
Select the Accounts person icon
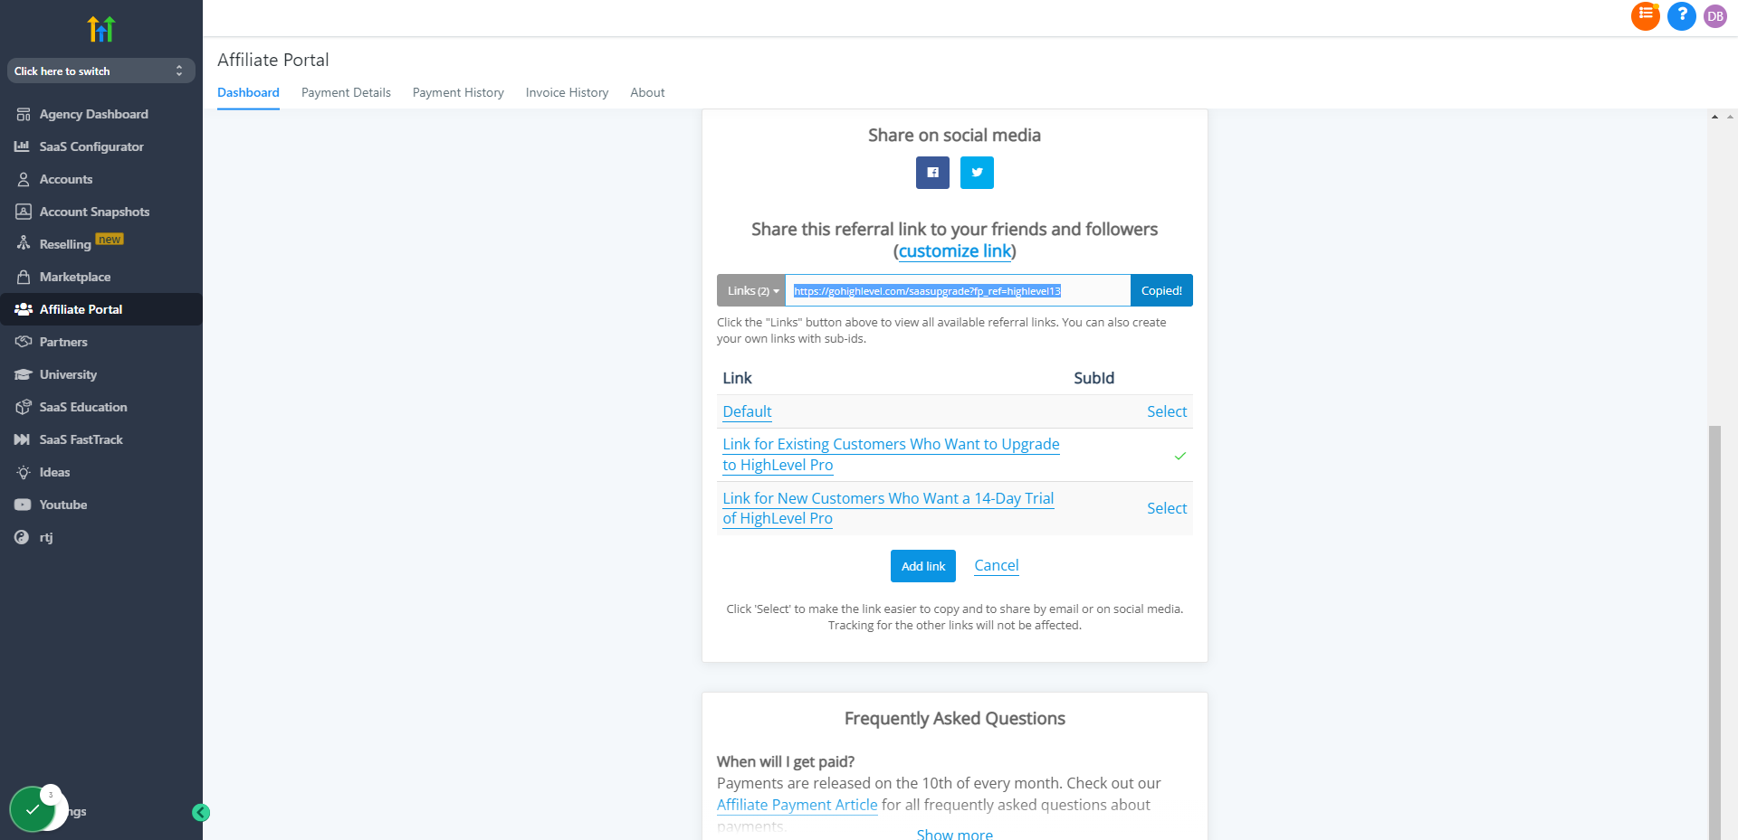24,179
